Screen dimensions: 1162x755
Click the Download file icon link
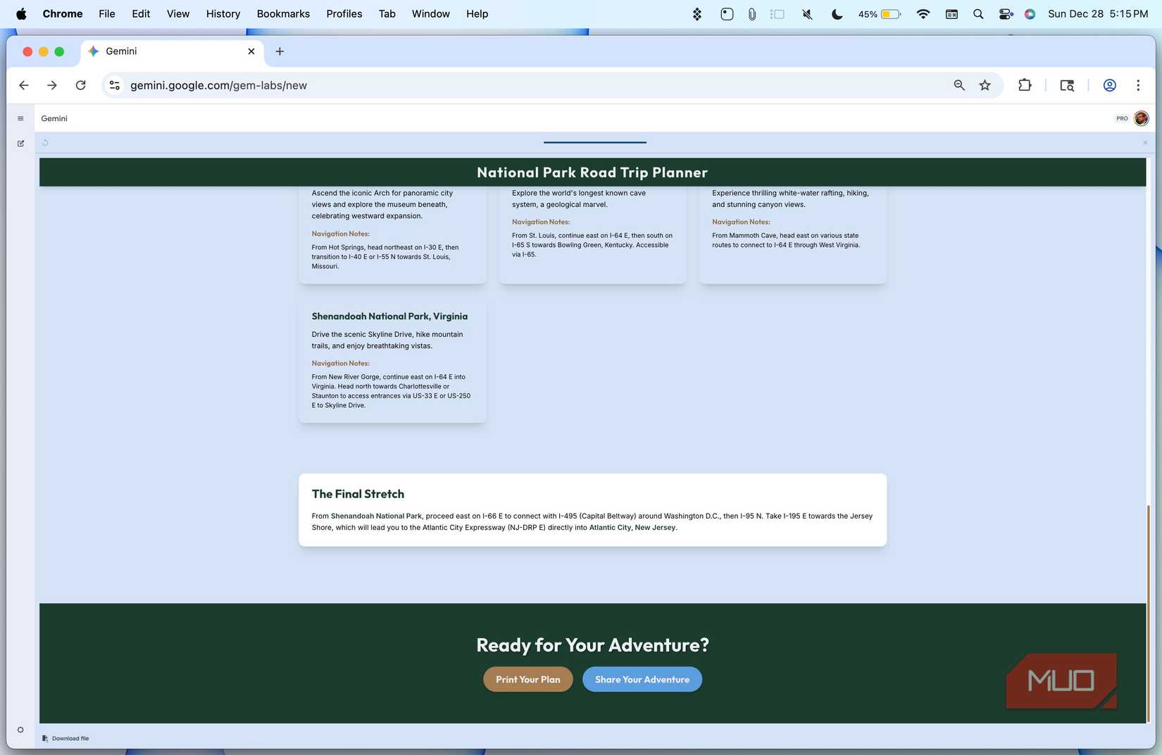click(65, 738)
